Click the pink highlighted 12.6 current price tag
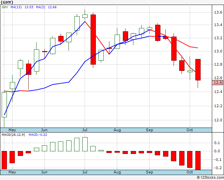224x180 pixels. point(217,82)
